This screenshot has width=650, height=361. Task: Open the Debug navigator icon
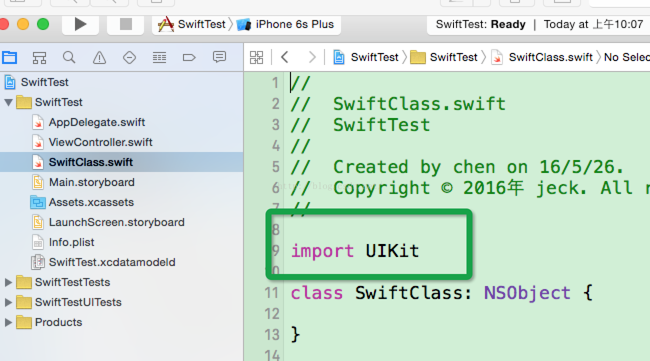[159, 57]
